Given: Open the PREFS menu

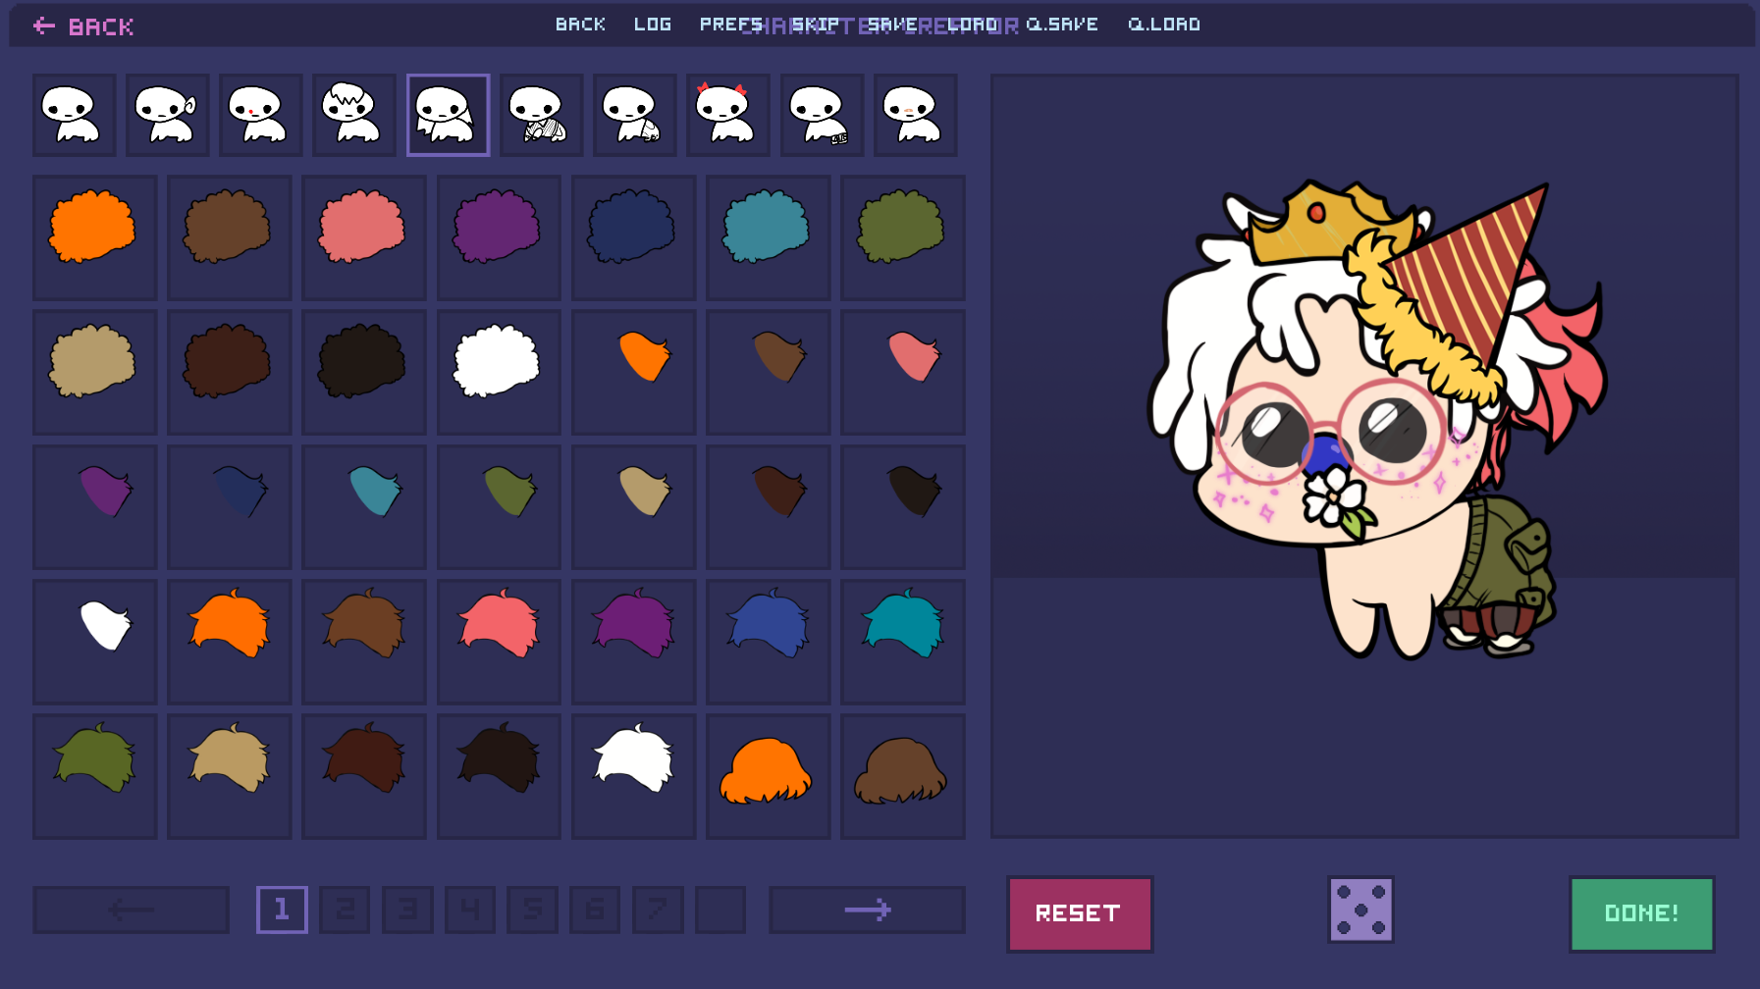Looking at the screenshot, I should (732, 24).
